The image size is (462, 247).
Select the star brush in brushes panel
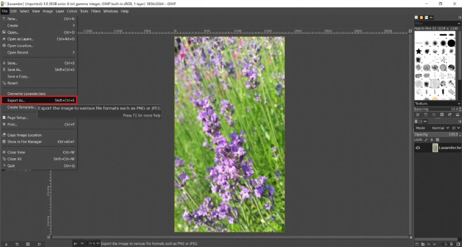[x=418, y=52]
